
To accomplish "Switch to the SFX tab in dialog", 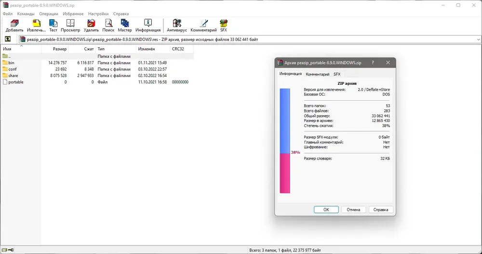I will 337,74.
